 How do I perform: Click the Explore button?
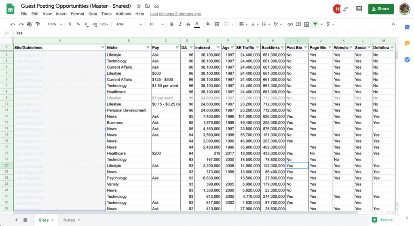tap(382, 220)
